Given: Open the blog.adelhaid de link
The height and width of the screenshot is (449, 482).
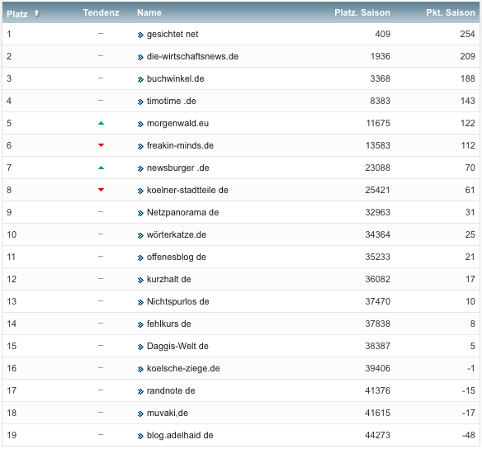Looking at the screenshot, I should tap(180, 435).
